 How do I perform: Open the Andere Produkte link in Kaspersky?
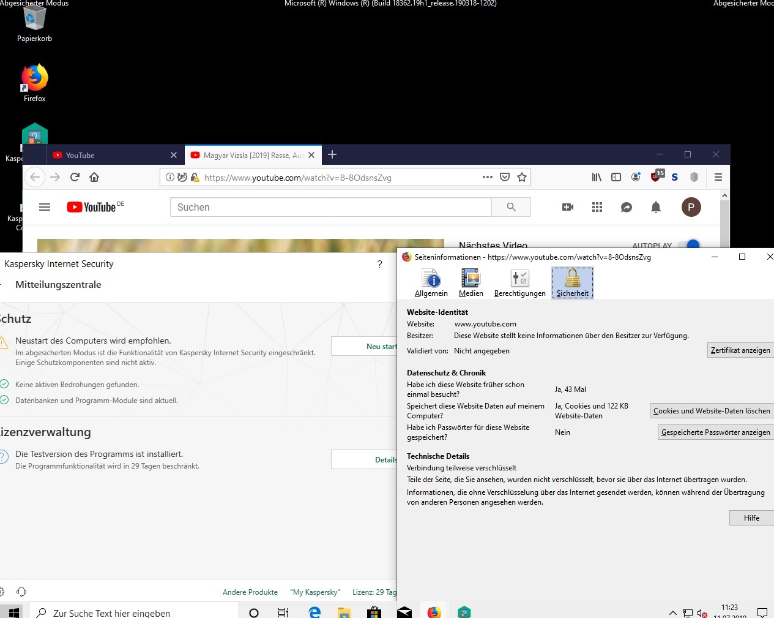(x=250, y=592)
